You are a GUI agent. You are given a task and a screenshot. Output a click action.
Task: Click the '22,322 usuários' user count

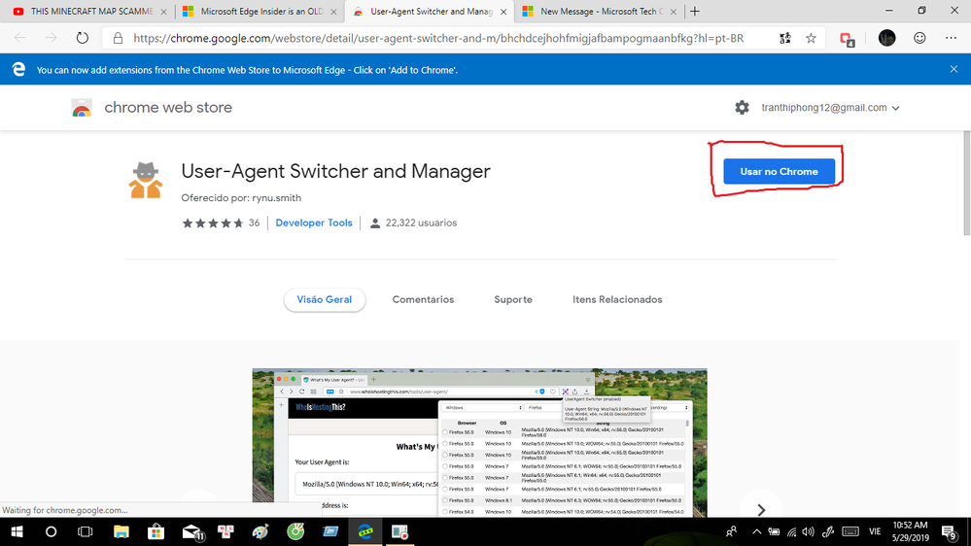[421, 222]
